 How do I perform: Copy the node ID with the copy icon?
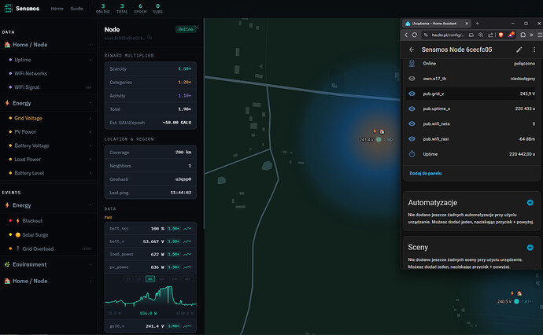[x=150, y=38]
